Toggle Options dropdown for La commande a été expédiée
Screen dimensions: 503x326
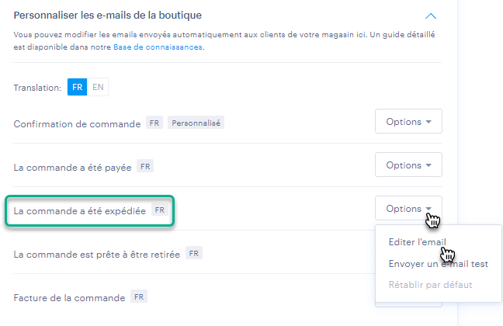408,208
